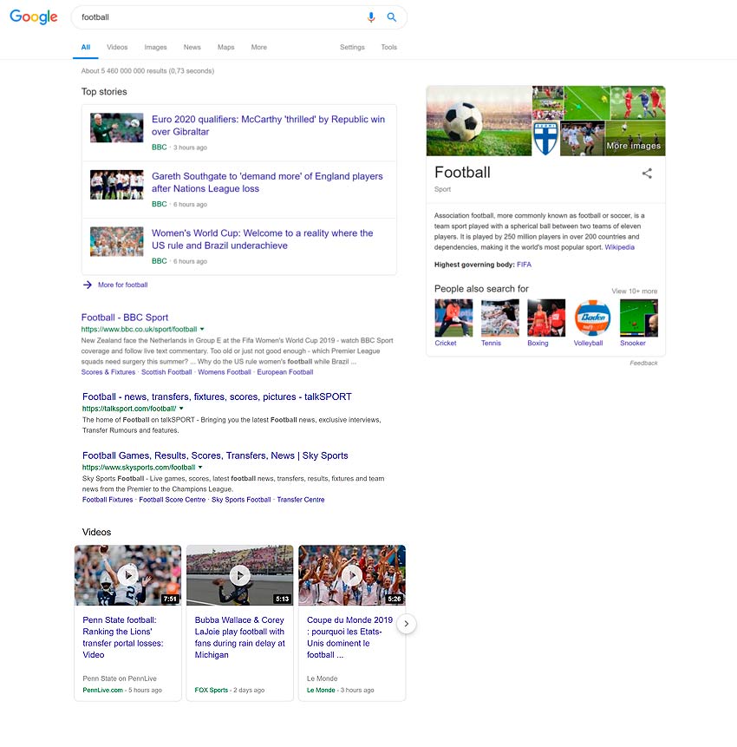The image size is (737, 747).
Task: Open the Wikipedia link in description
Action: [x=619, y=247]
